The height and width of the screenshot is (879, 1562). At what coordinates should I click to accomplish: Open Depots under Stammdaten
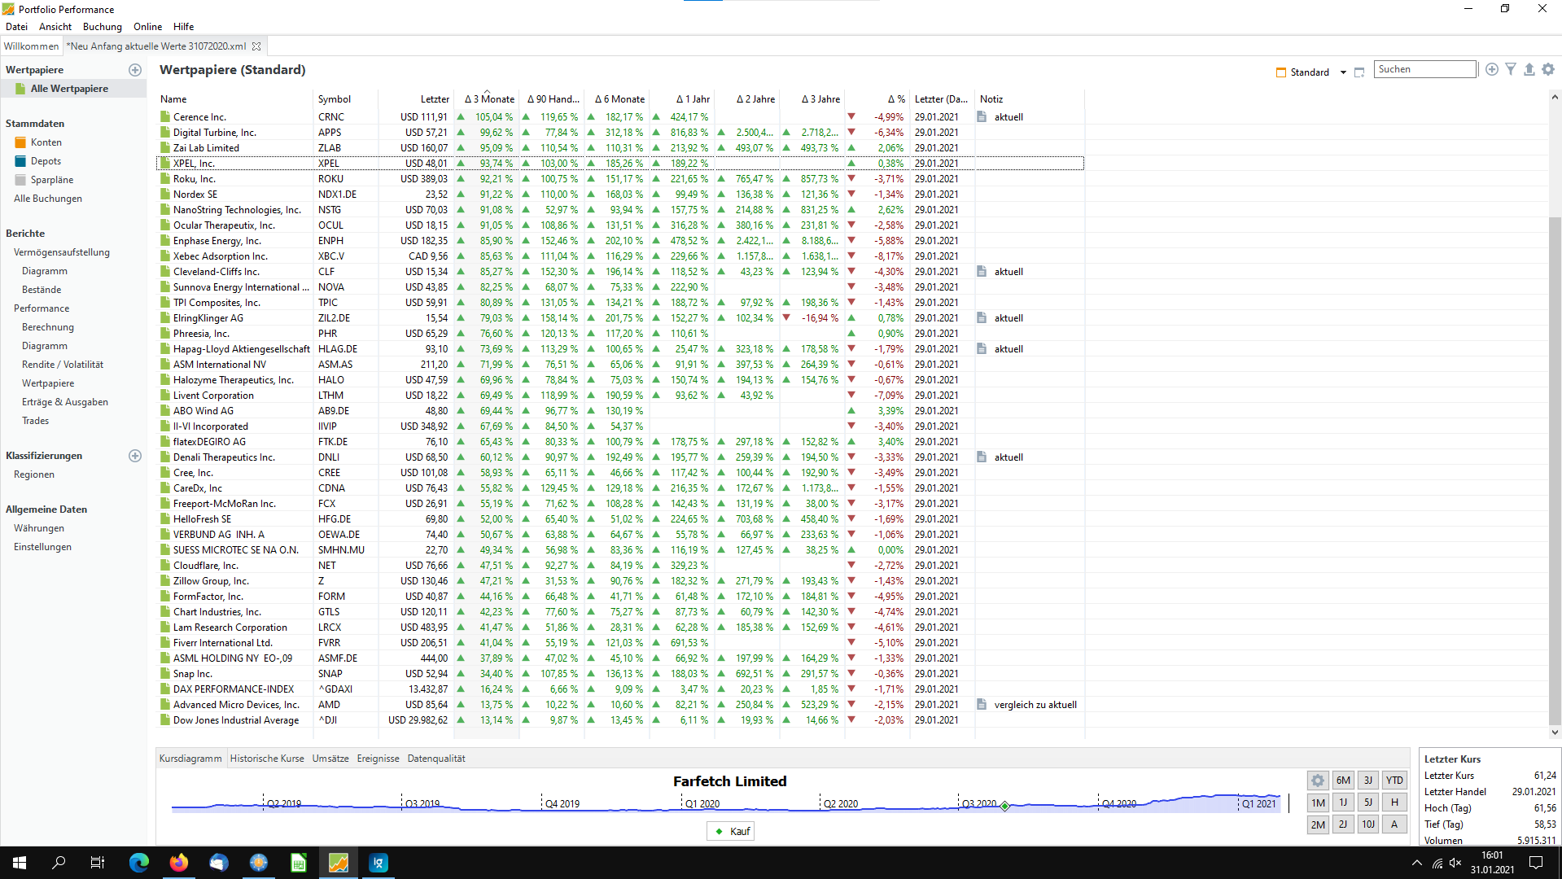(46, 161)
